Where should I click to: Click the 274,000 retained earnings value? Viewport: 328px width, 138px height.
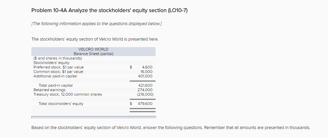point(145,90)
